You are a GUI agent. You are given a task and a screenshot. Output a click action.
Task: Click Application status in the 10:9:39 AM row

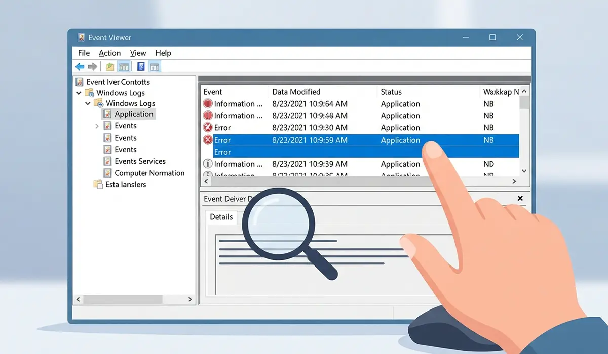click(400, 164)
